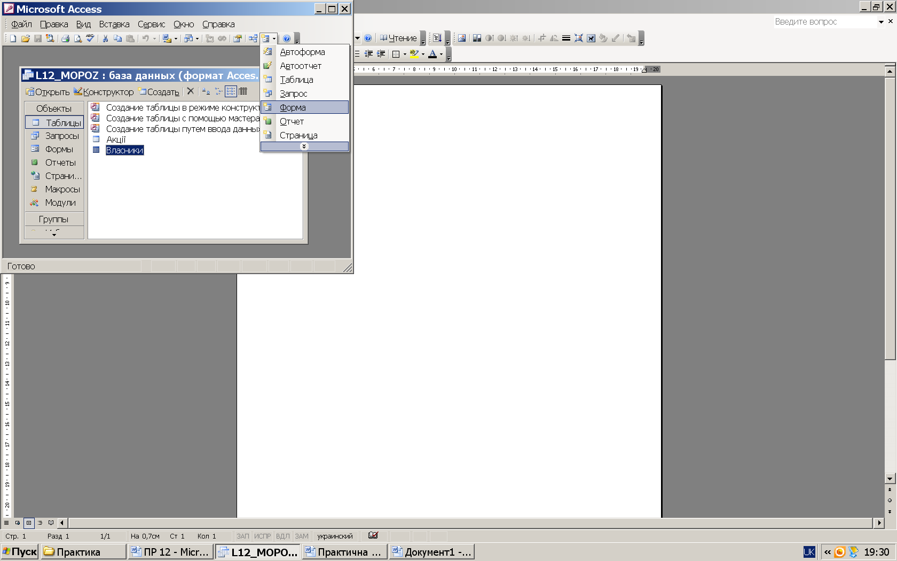The height and width of the screenshot is (561, 897).
Task: Click the Line Style icon on picture toolbar
Action: (566, 38)
